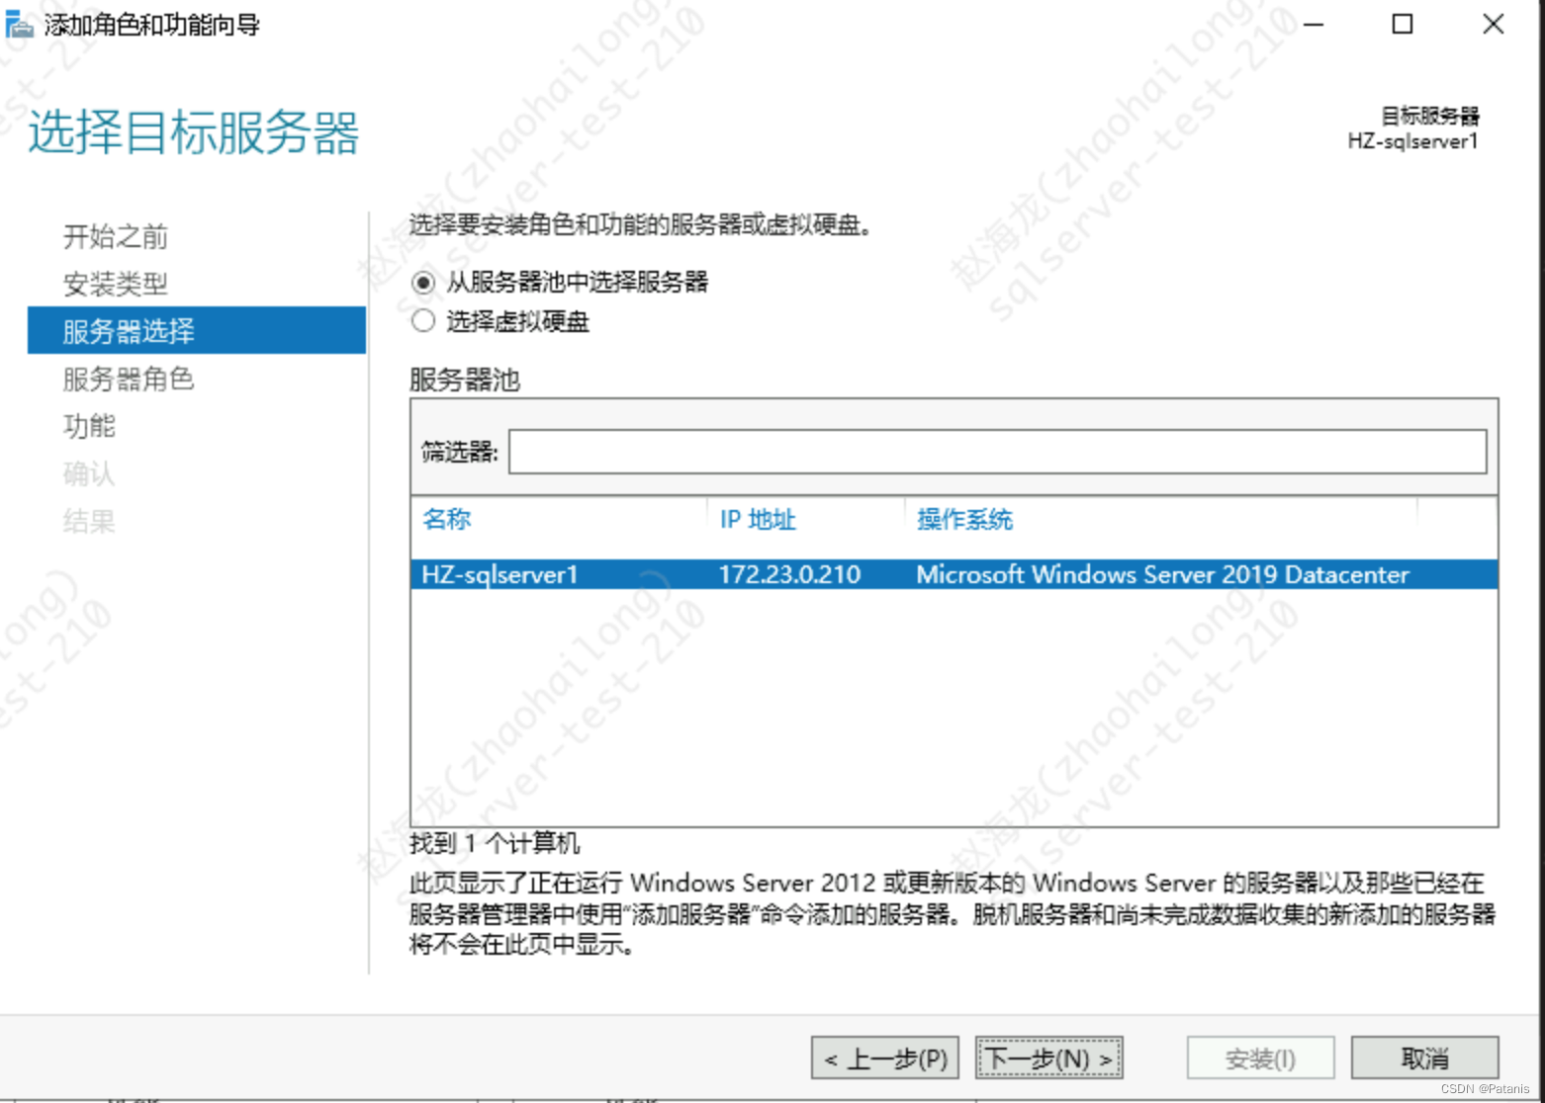The height and width of the screenshot is (1103, 1545).
Task: Minimize the wizard window
Action: 1314,25
